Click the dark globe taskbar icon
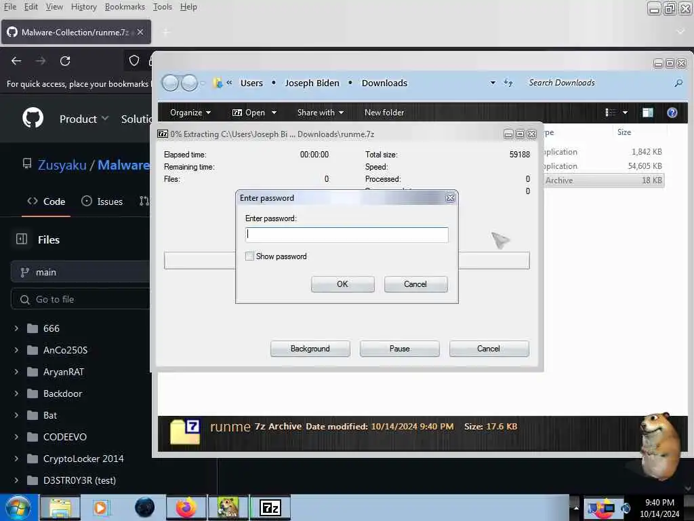Viewport: 694px width, 521px height. [144, 507]
